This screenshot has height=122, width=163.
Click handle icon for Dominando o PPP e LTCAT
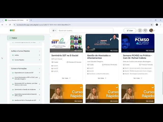pyautogui.click(x=39, y=78)
